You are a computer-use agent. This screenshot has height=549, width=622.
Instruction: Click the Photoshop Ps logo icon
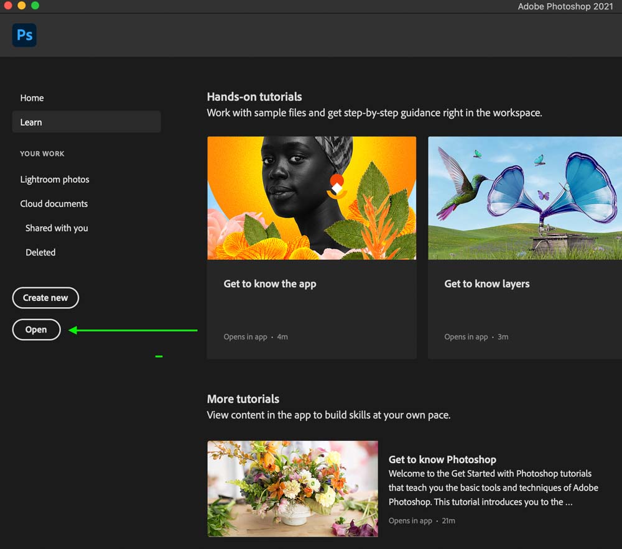click(x=24, y=35)
